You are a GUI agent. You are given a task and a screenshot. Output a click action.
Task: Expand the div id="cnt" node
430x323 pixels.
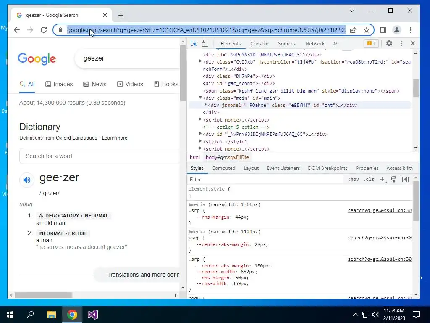205,105
